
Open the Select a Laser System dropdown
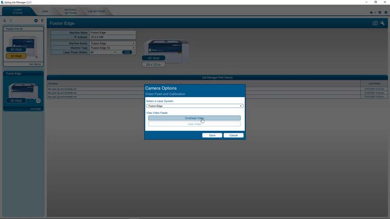pyautogui.click(x=195, y=106)
